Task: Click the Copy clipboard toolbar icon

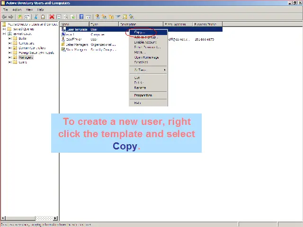Action: pos(43,17)
